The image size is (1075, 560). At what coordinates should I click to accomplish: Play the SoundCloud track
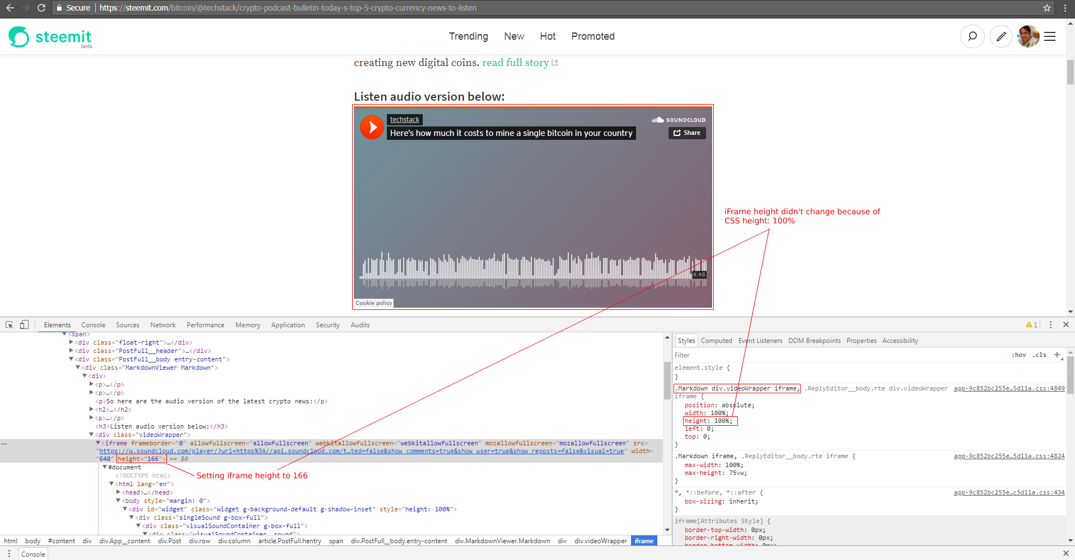[372, 128]
